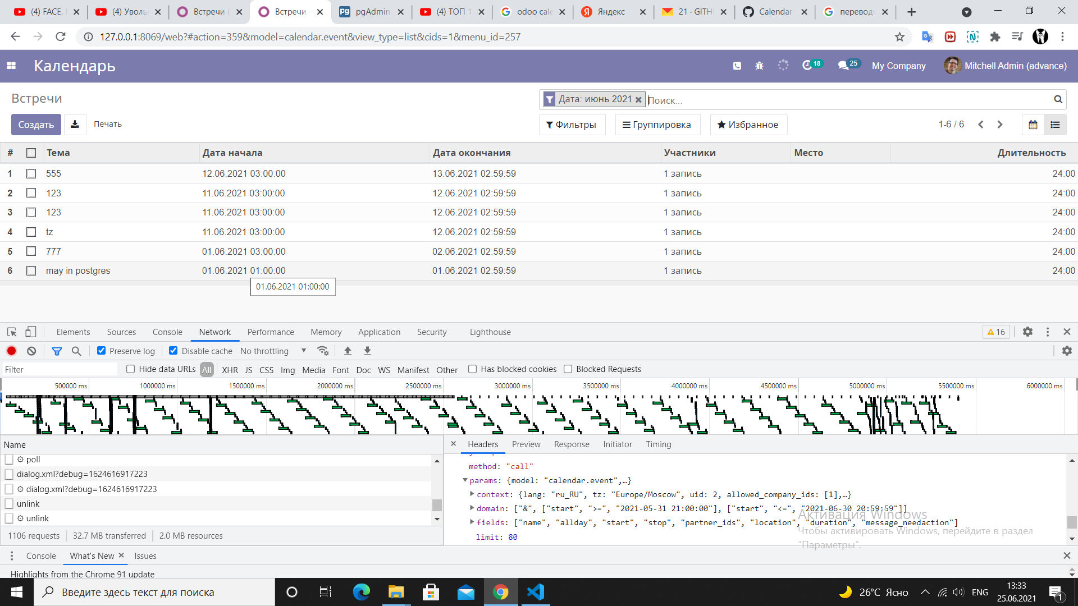Viewport: 1078px width, 606px height.
Task: Open the Odoo apps menu grid icon
Action: (x=11, y=66)
